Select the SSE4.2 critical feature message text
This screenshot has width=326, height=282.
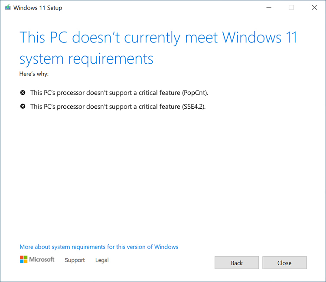point(118,107)
